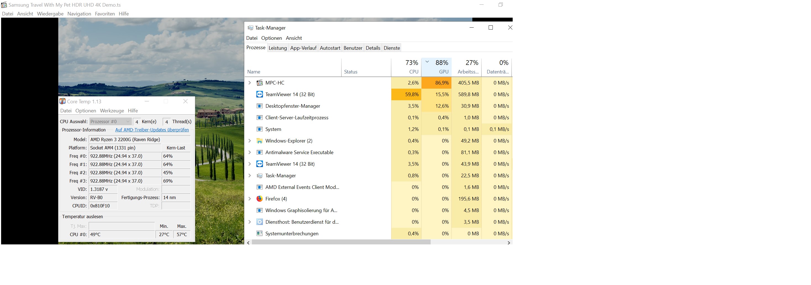Click Task-Manager icon in process list

click(x=259, y=176)
